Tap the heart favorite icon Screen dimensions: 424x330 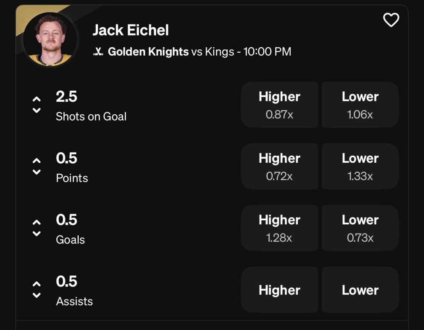(x=391, y=20)
